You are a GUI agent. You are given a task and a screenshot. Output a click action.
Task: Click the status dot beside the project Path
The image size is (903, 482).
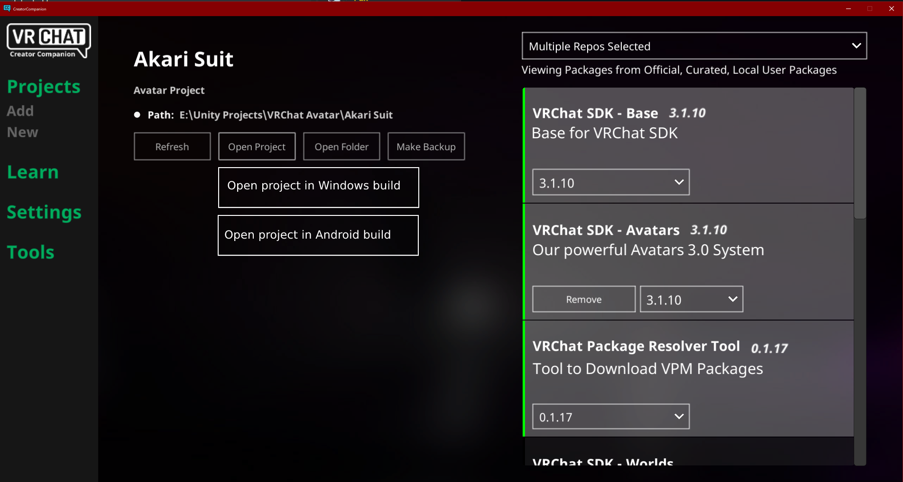[137, 114]
